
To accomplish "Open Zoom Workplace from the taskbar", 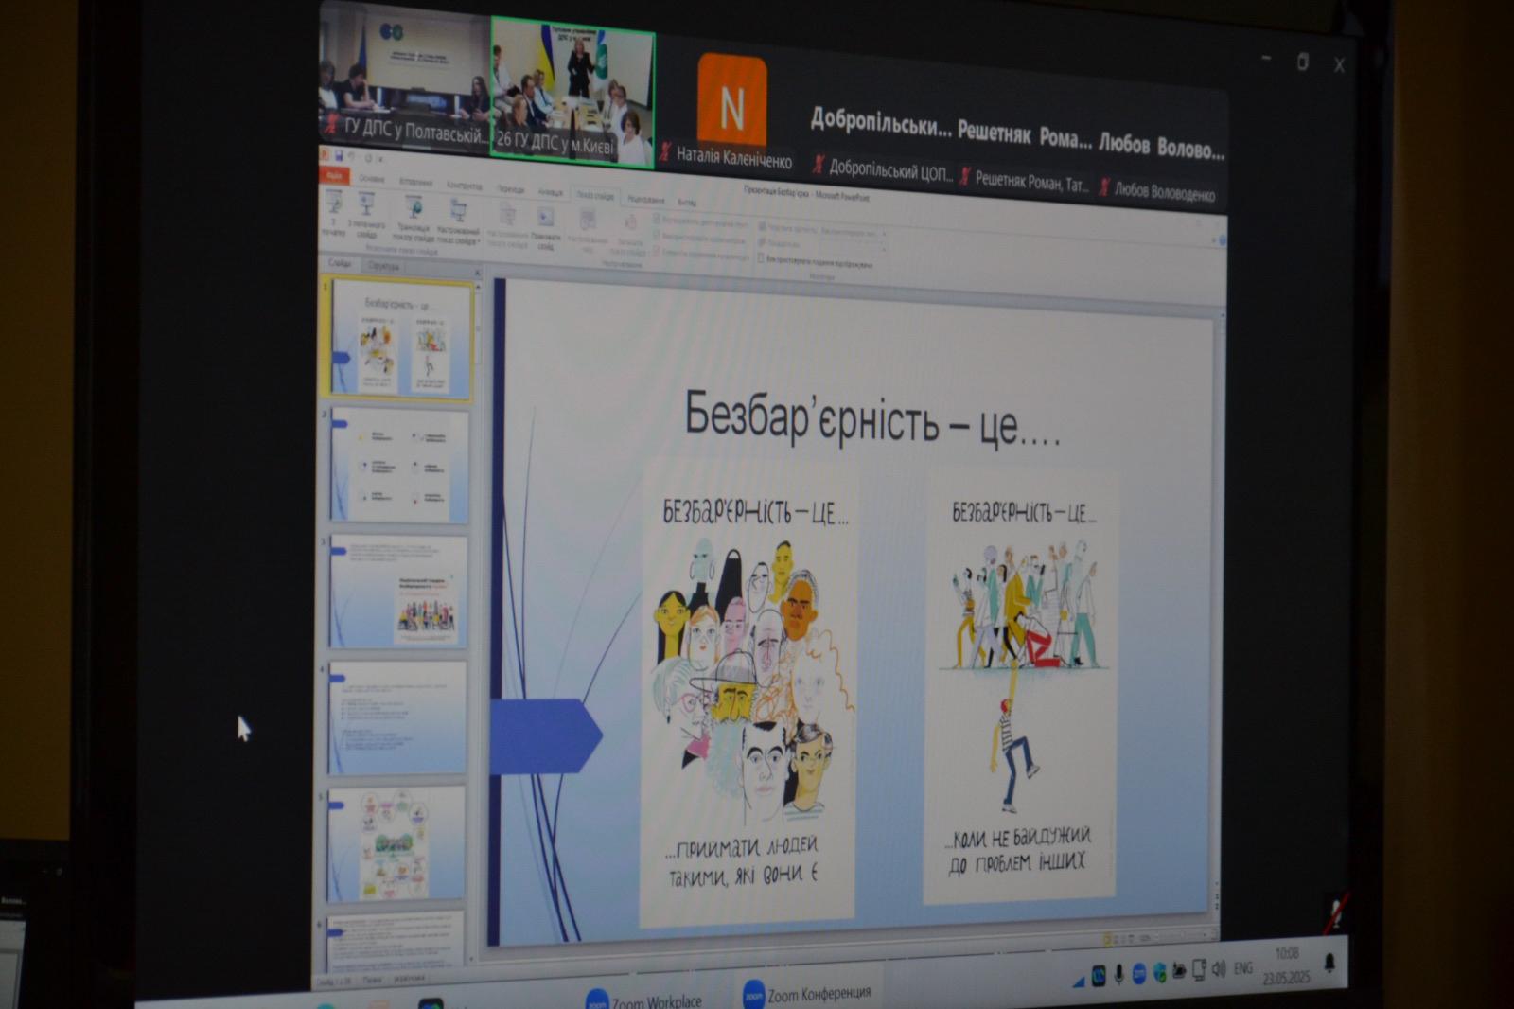I will pyautogui.click(x=643, y=1000).
